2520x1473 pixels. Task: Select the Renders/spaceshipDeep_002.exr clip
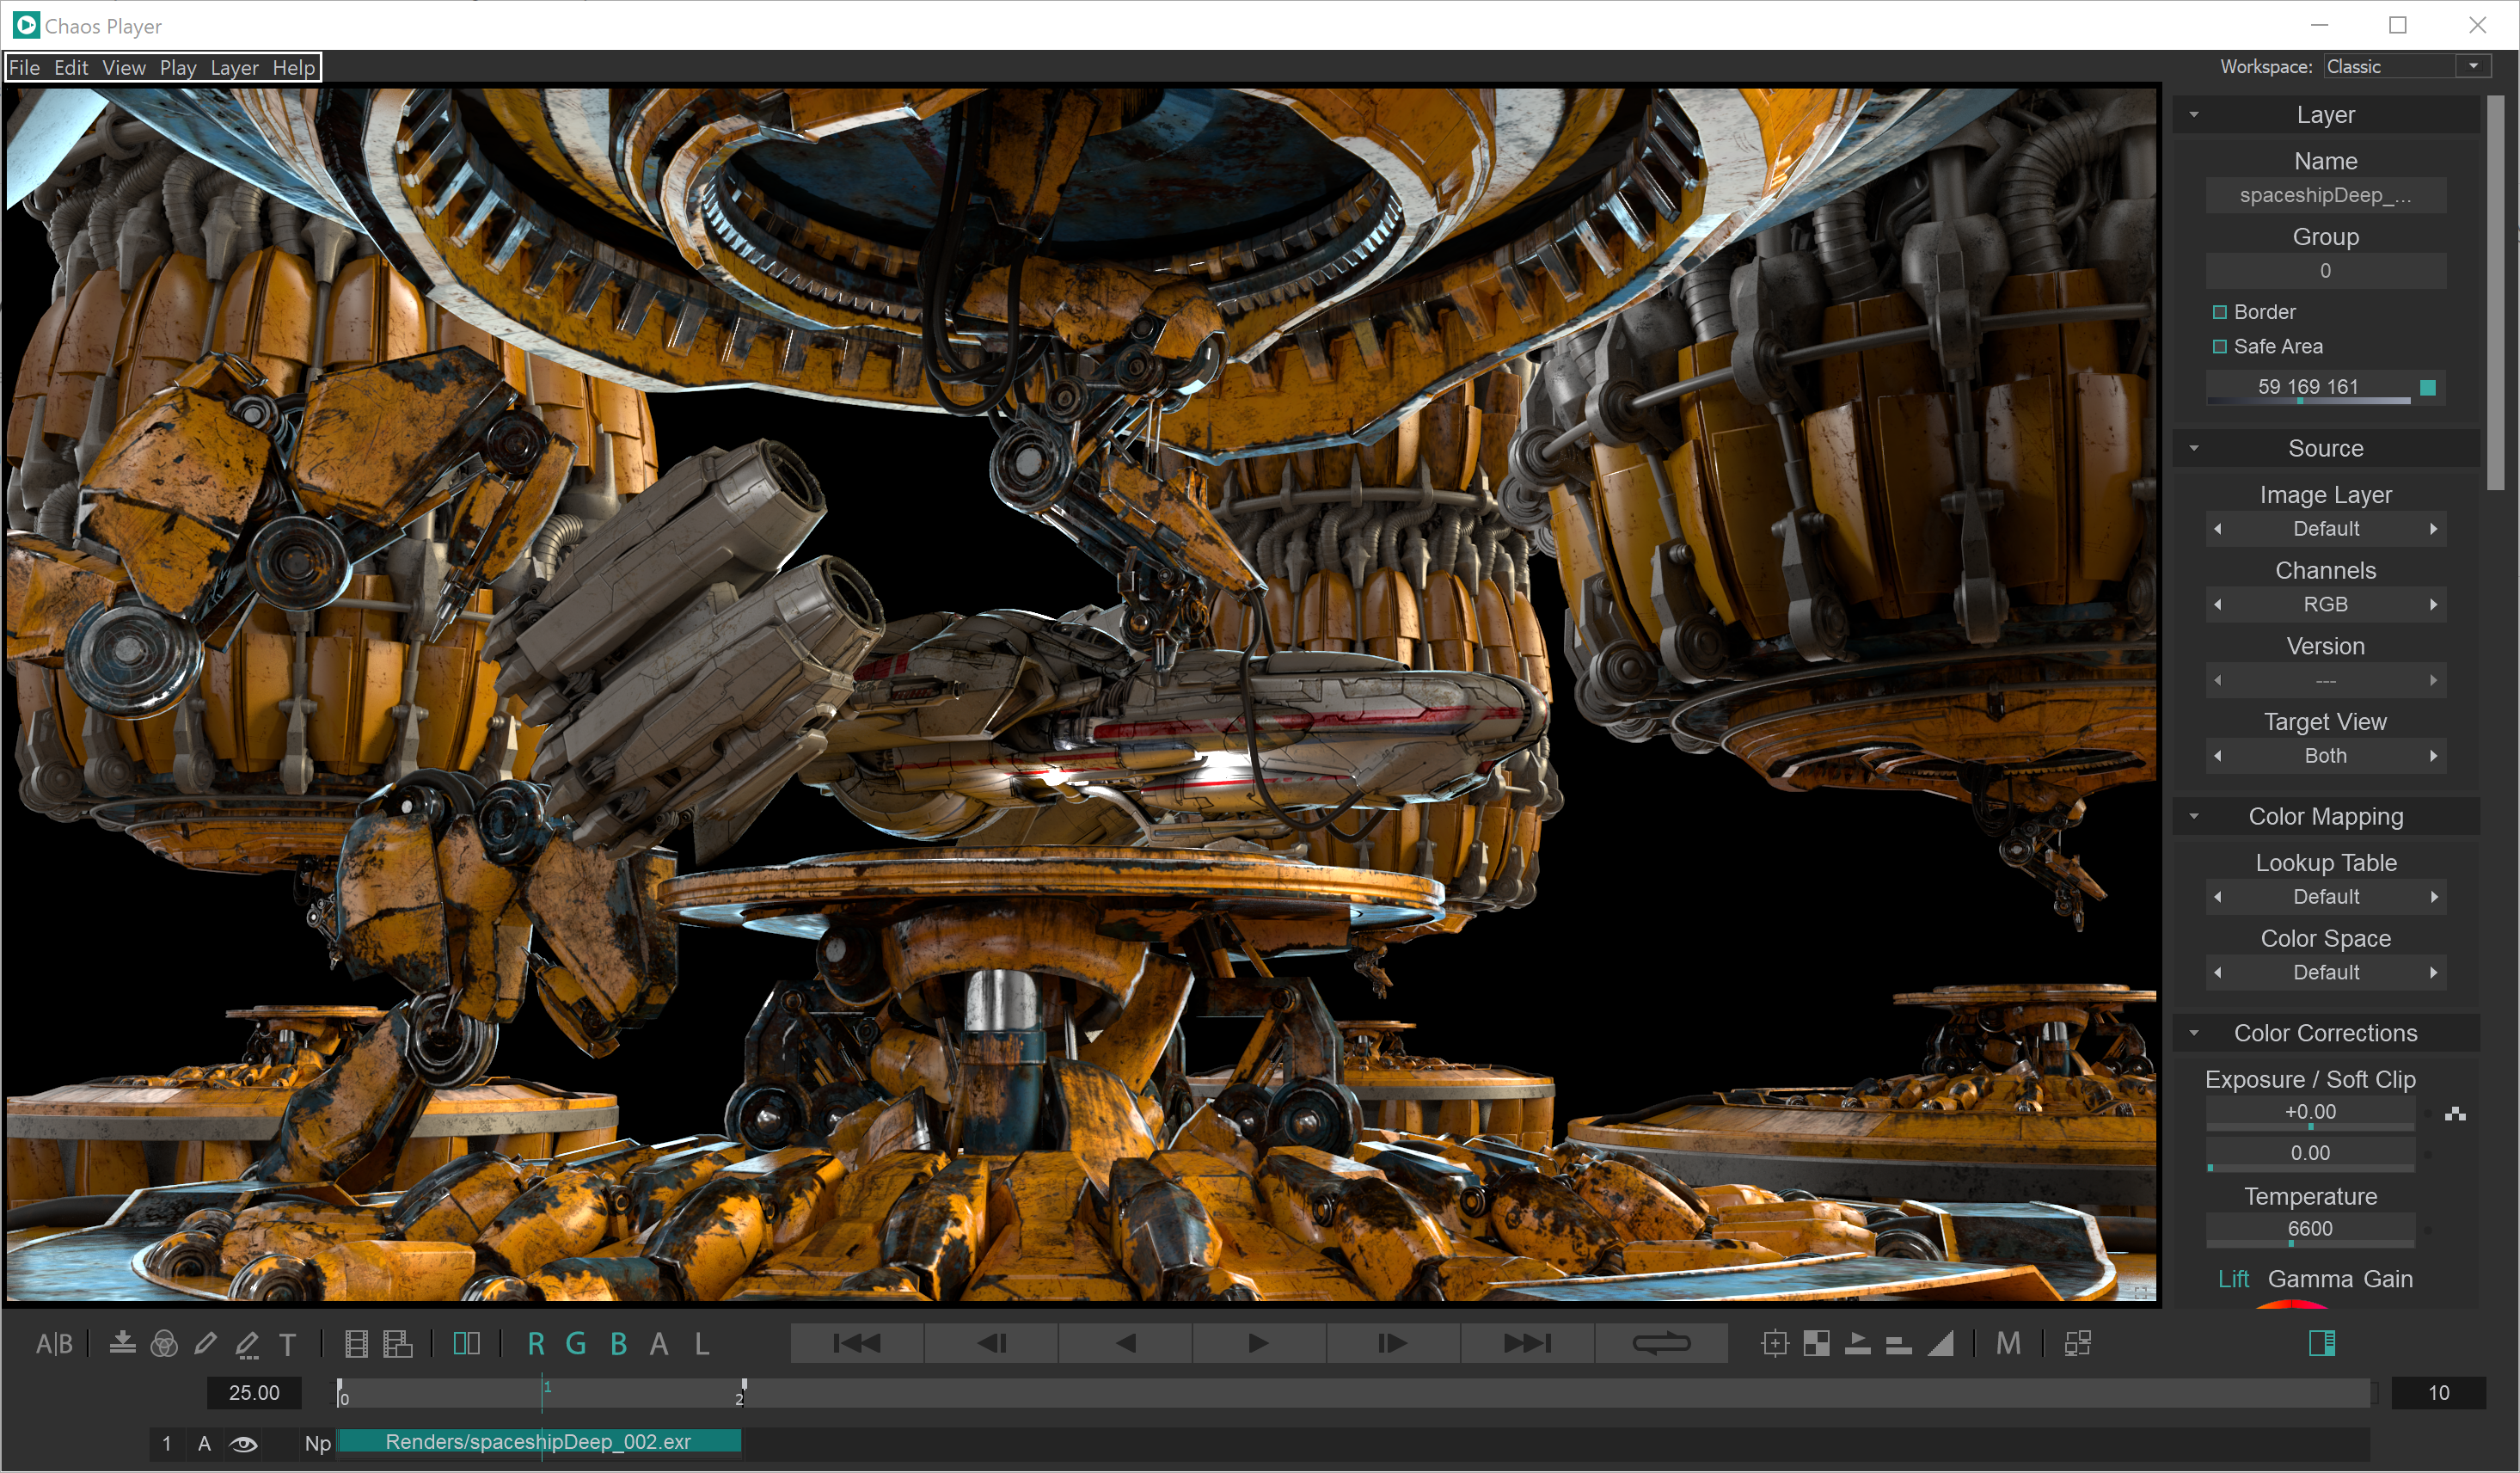click(x=539, y=1442)
